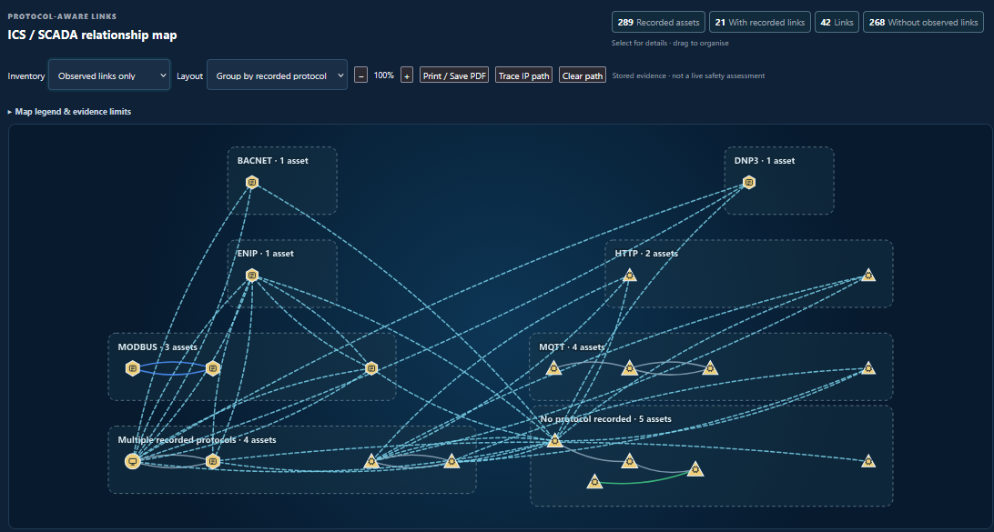Click the leftmost MODBUS hexagon node
This screenshot has height=532, width=994.
pyautogui.click(x=133, y=368)
